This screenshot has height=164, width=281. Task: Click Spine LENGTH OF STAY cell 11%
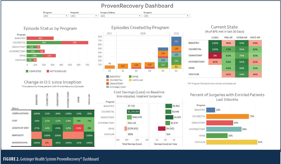click(x=78, y=128)
